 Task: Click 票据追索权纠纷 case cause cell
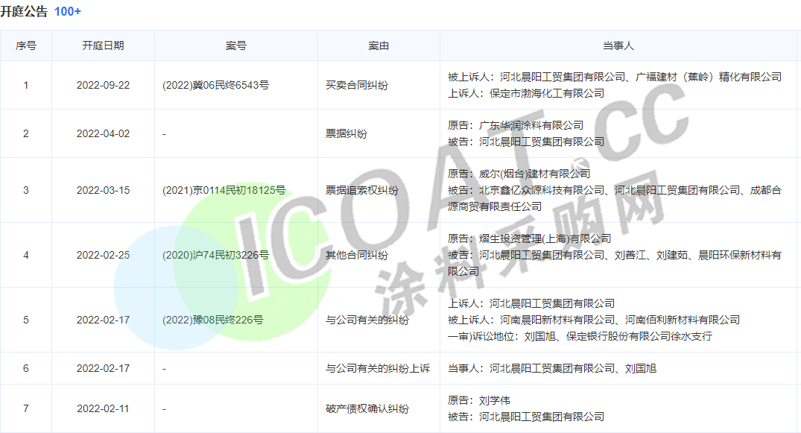tap(362, 190)
